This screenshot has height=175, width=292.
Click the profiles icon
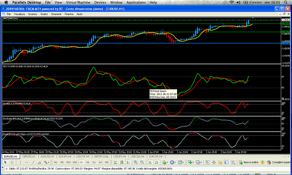tap(198, 162)
